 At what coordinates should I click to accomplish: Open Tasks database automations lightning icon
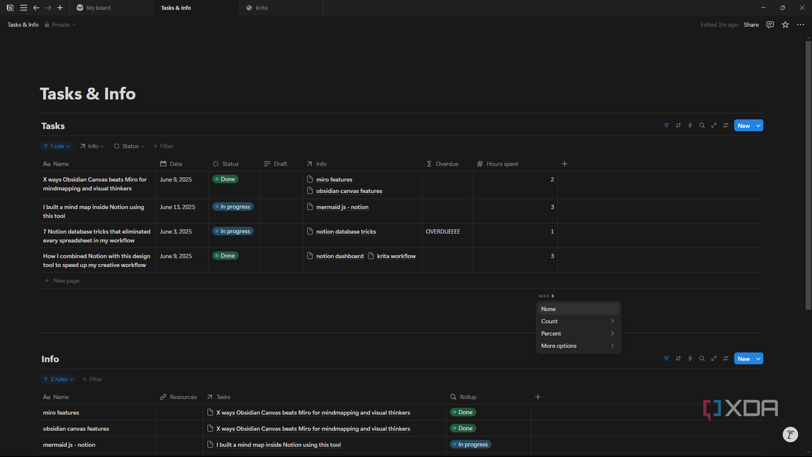point(690,126)
